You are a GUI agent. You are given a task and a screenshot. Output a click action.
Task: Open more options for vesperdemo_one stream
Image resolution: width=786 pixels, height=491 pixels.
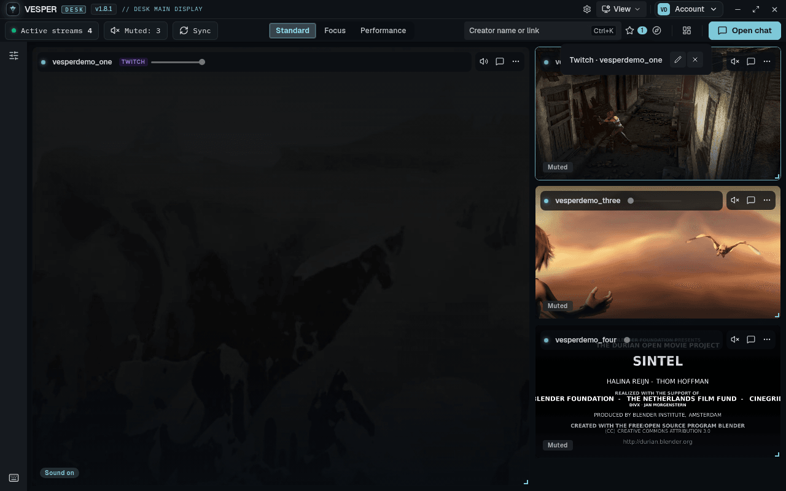pos(516,61)
